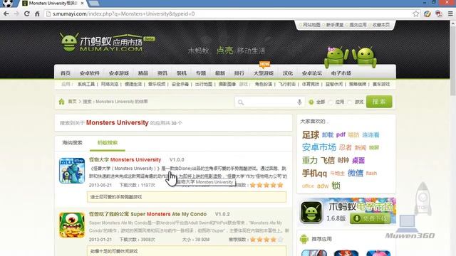Image resolution: width=456 pixels, height=256 pixels.
Task: Click the red extension icon beside the menu button
Action: pos(439,14)
